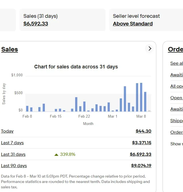The width and height of the screenshot is (183, 192).
Task: Click the $3,371.15 sales total
Action: click(x=142, y=143)
